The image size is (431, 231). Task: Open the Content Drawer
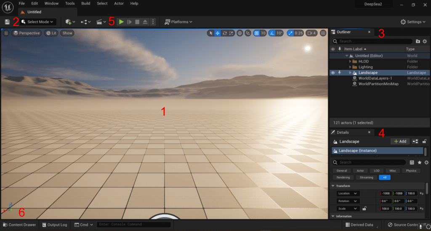(x=19, y=225)
